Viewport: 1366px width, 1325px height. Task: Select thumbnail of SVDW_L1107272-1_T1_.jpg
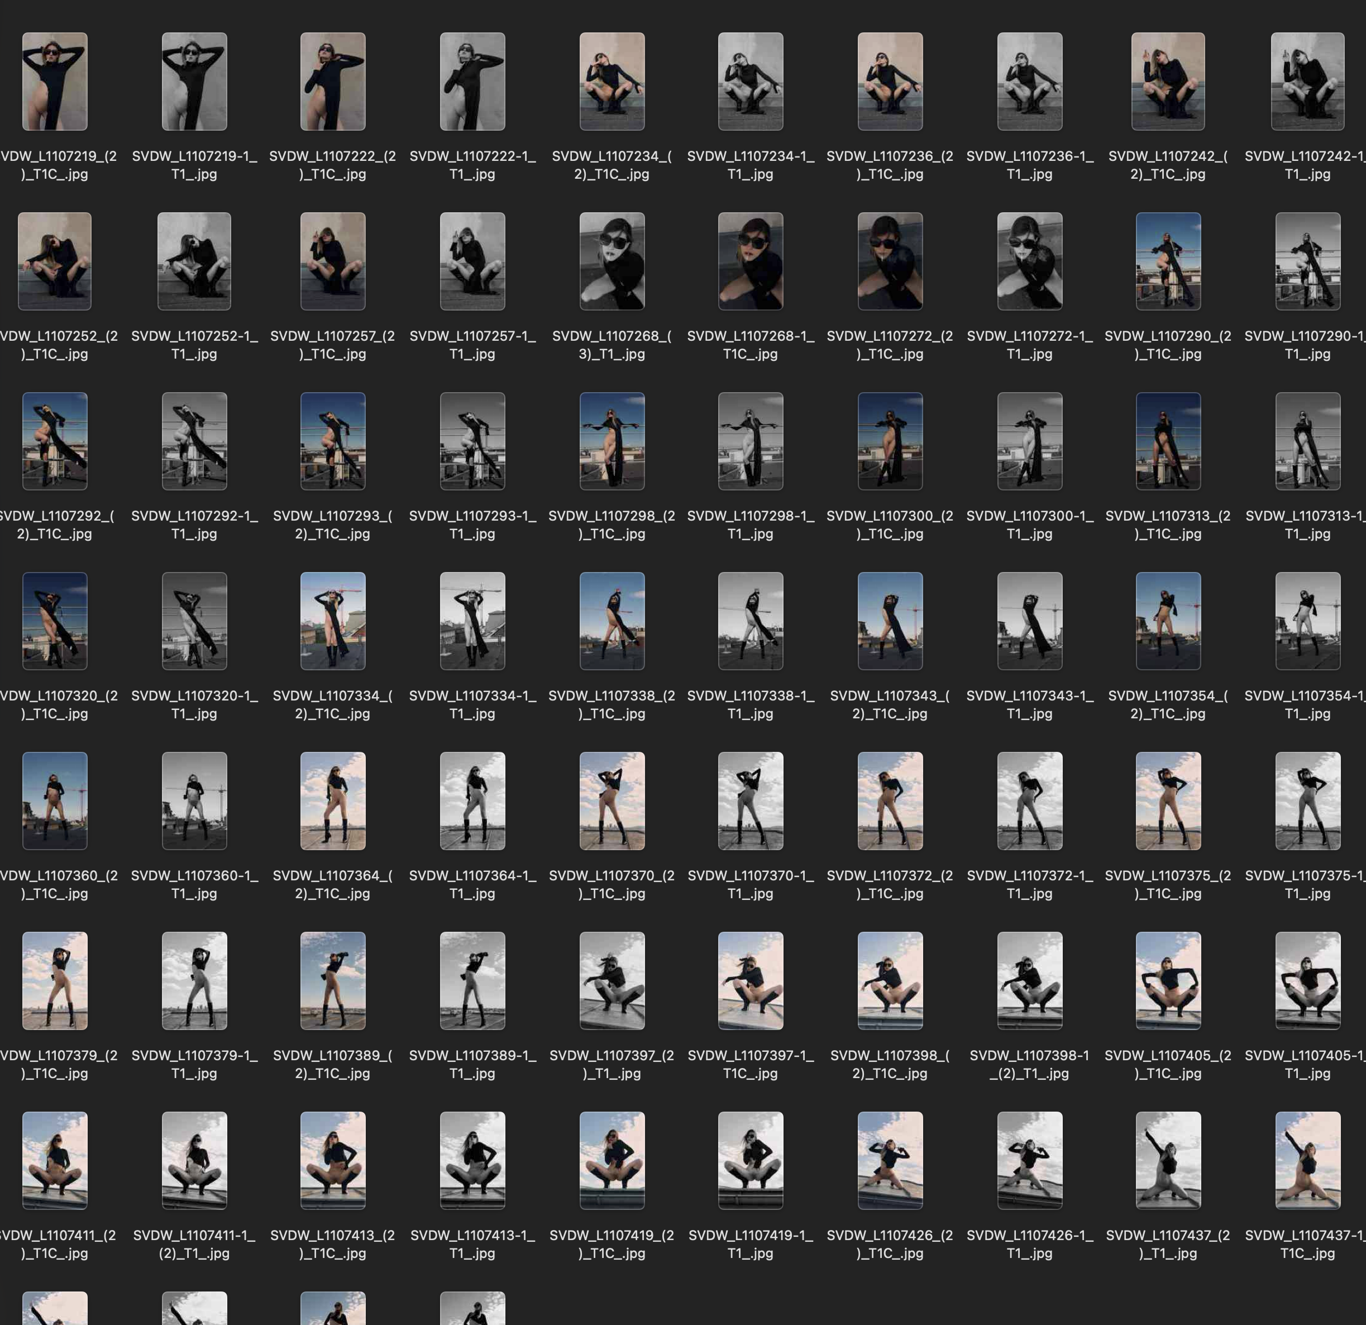1030,261
